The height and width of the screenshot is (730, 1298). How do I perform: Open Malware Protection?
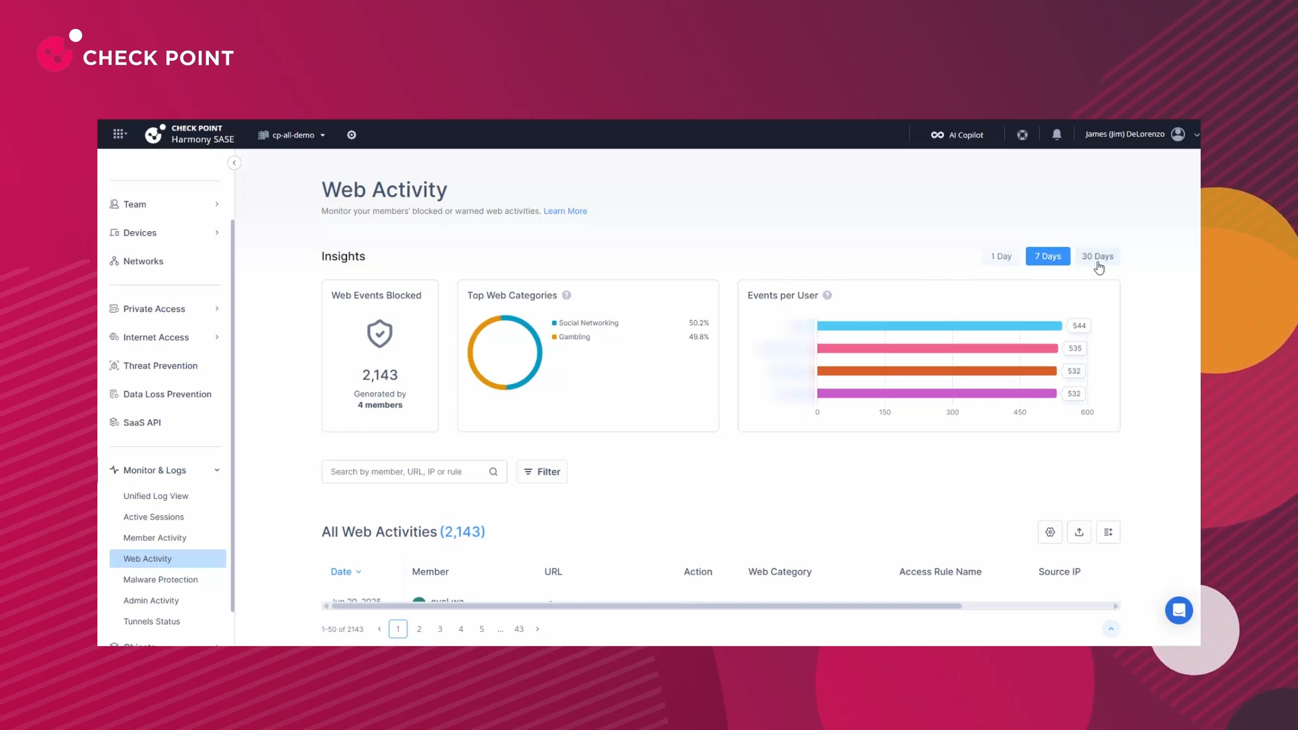(160, 579)
